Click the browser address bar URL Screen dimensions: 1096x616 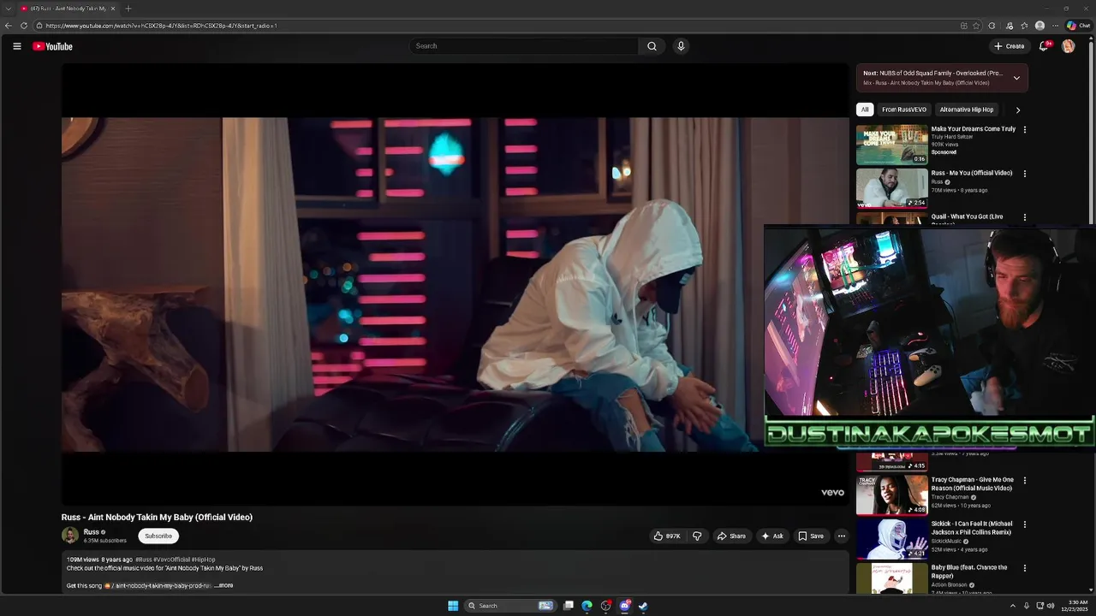(161, 26)
